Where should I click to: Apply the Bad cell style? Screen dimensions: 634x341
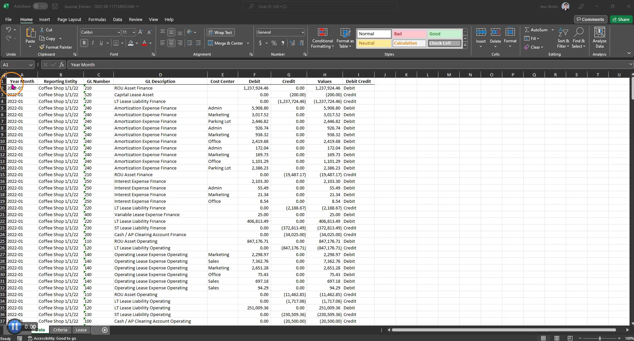409,34
